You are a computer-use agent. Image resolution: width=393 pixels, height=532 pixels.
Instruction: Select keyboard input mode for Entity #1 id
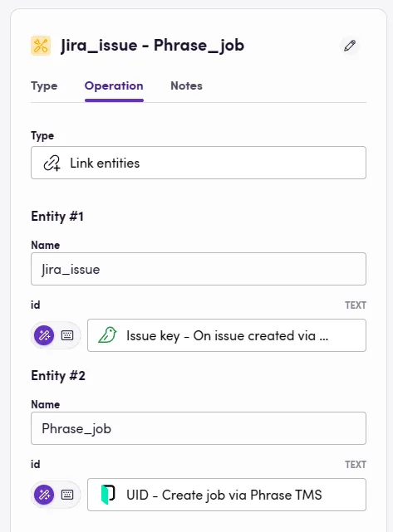tap(67, 335)
